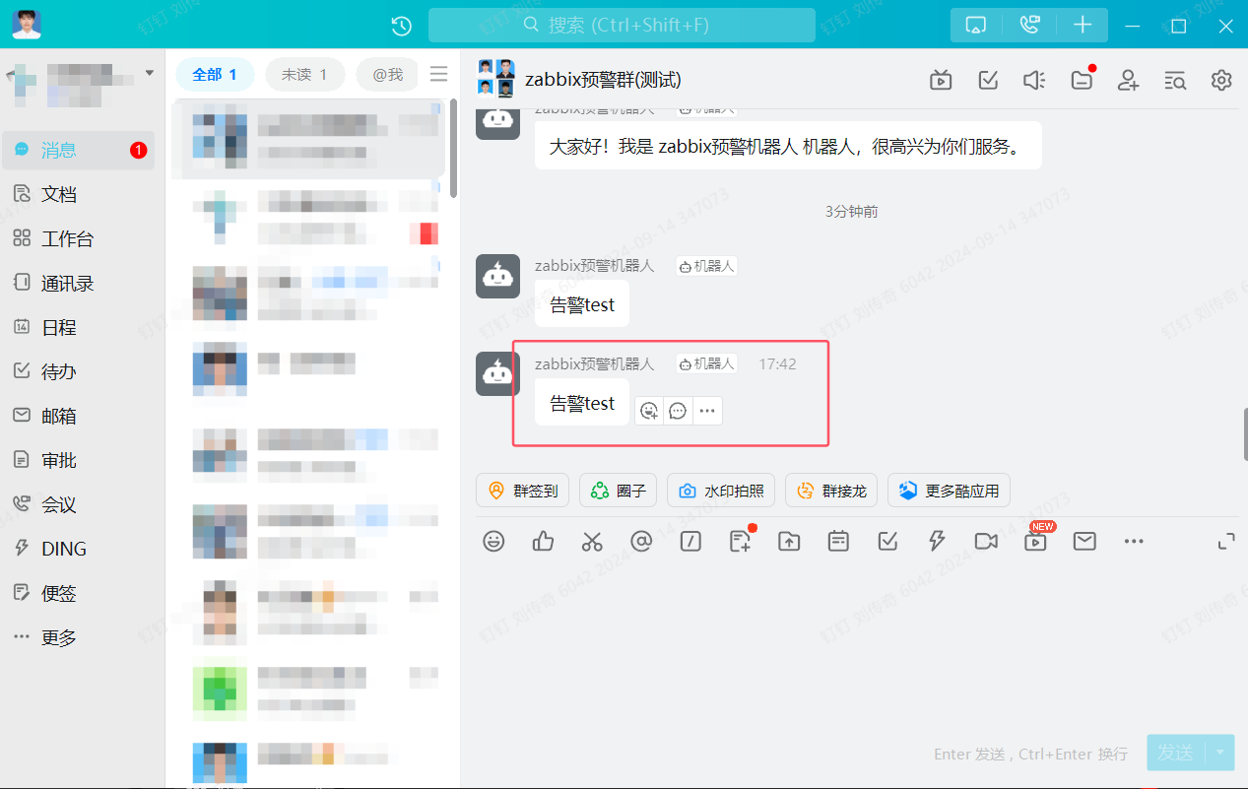This screenshot has height=789, width=1248.
Task: Open the send options dropdown arrow
Action: pos(1220,754)
